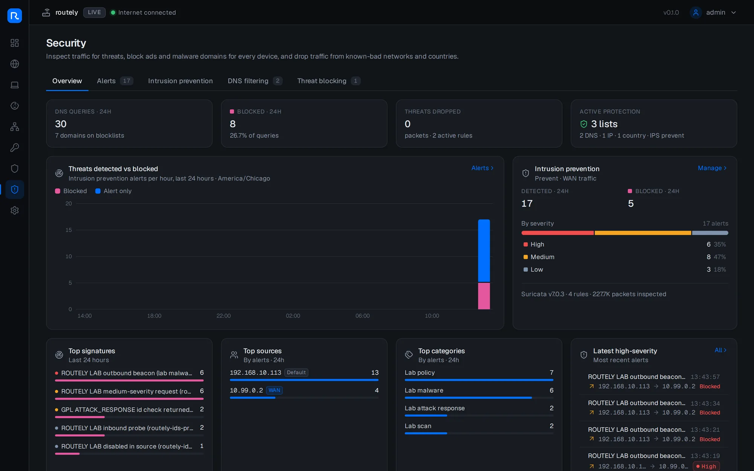The width and height of the screenshot is (754, 471).
Task: Click the Manage link in Intrusion prevention
Action: (712, 168)
